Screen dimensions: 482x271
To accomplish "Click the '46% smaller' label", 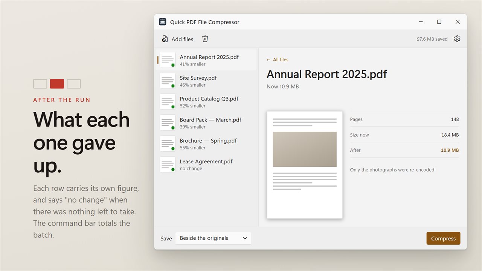I will (x=193, y=85).
